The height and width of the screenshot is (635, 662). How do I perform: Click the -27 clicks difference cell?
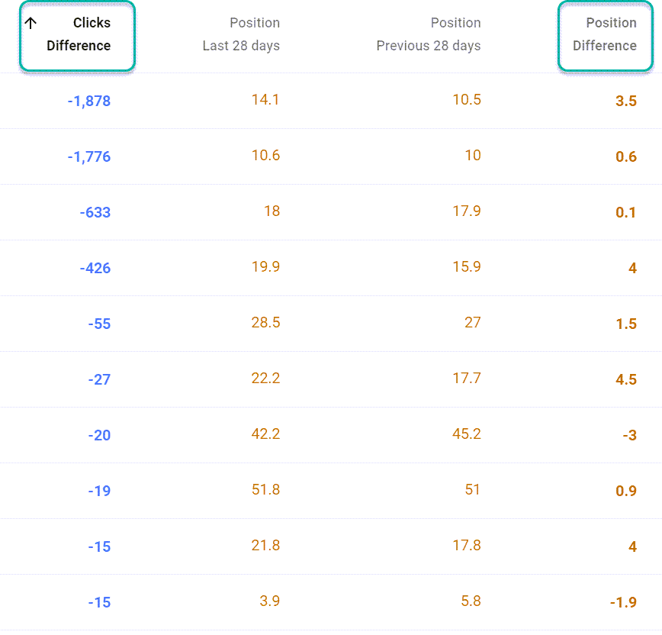click(x=99, y=379)
